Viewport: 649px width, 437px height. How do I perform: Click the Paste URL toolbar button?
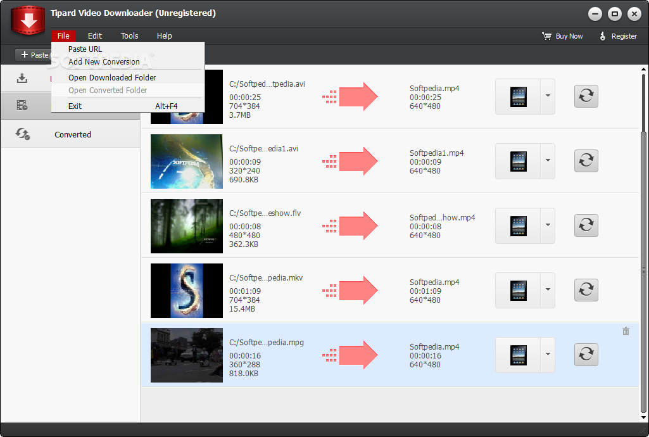click(x=34, y=55)
